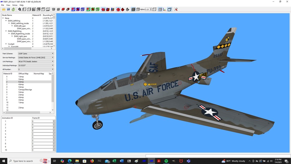Click the transparent gray cube icon left of Alpha
Screen dimensions: 291x164
pyautogui.click(x=138, y=9)
